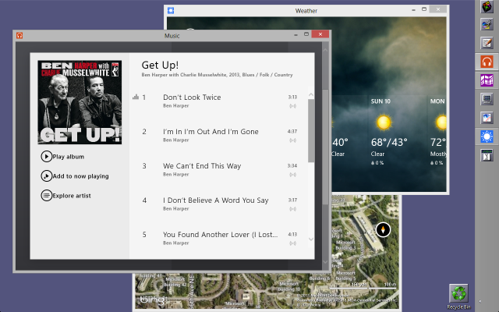Viewport: 499px width, 312px height.
Task: Click the Weather window title bar text
Action: pyautogui.click(x=306, y=11)
